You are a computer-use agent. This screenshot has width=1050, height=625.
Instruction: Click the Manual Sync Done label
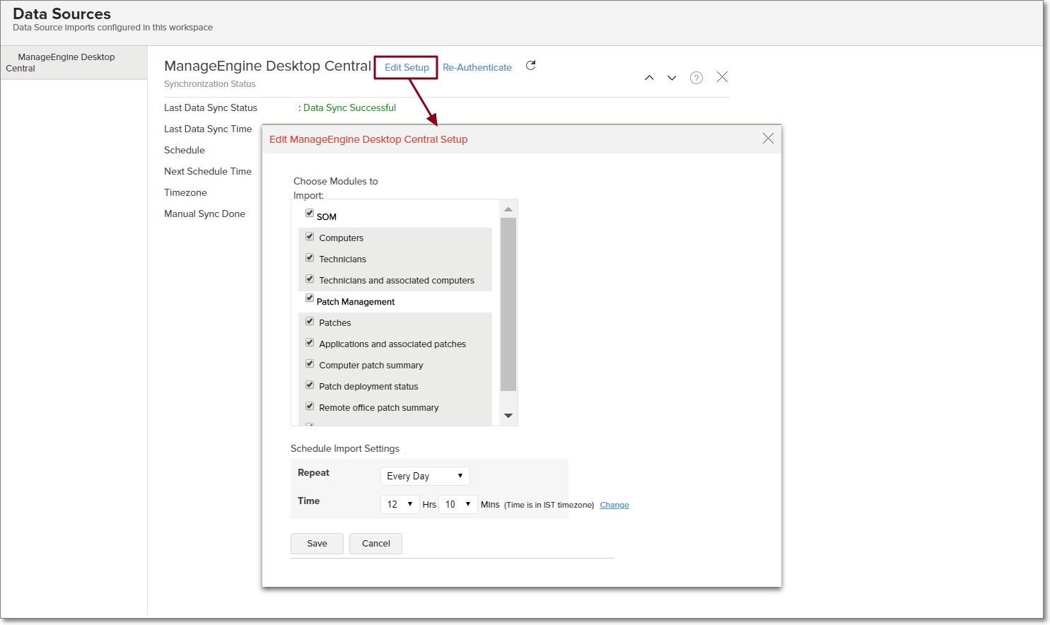[205, 214]
